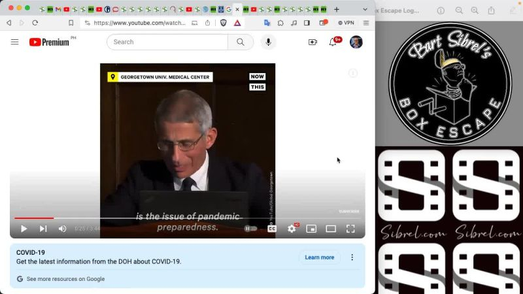The height and width of the screenshot is (294, 523).
Task: Toggle the autoplay switch
Action: [250, 229]
